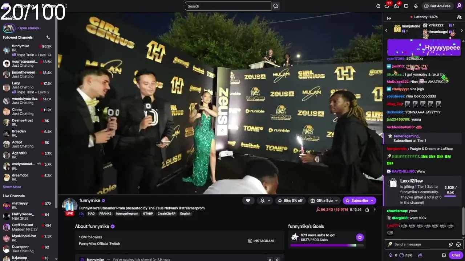The image size is (465, 261).
Task: Click the top Search input field
Action: 228,6
